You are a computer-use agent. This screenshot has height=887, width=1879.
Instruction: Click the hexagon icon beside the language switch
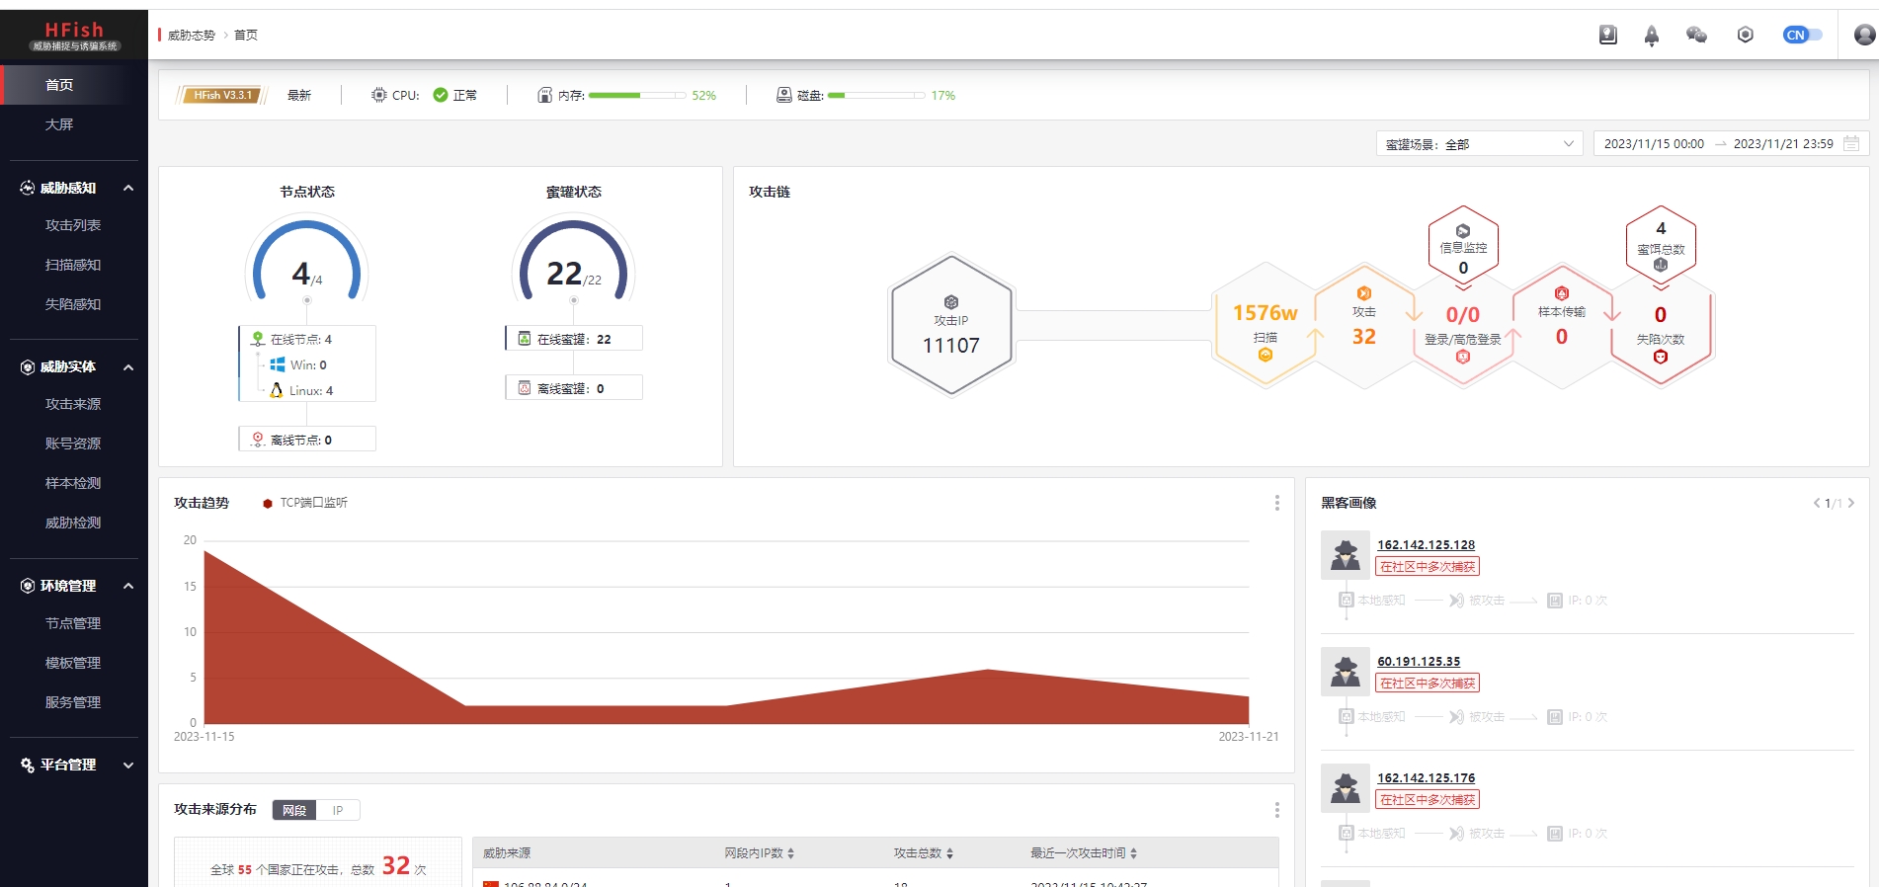(x=1745, y=36)
